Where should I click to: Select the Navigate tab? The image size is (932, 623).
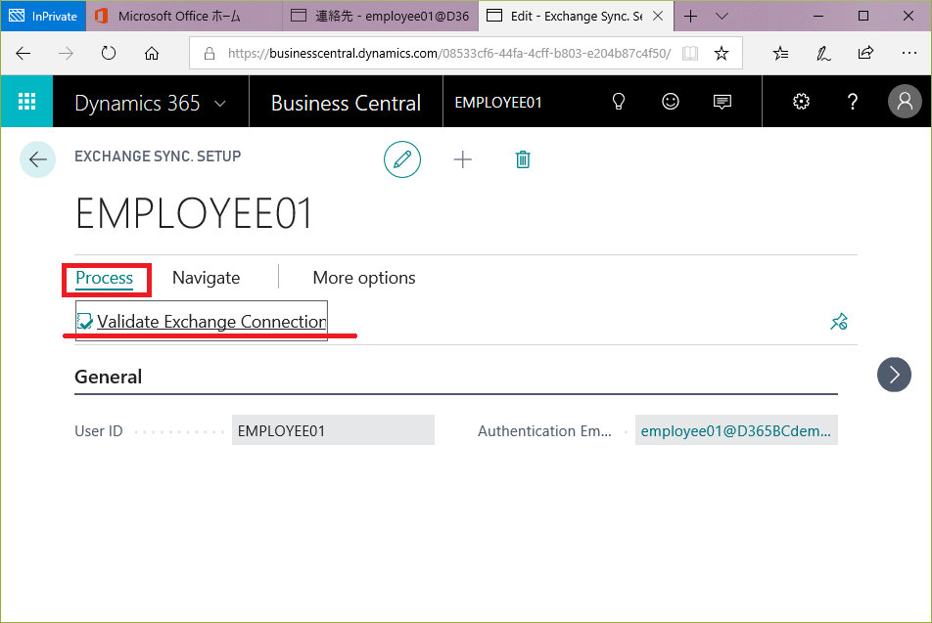tap(207, 278)
